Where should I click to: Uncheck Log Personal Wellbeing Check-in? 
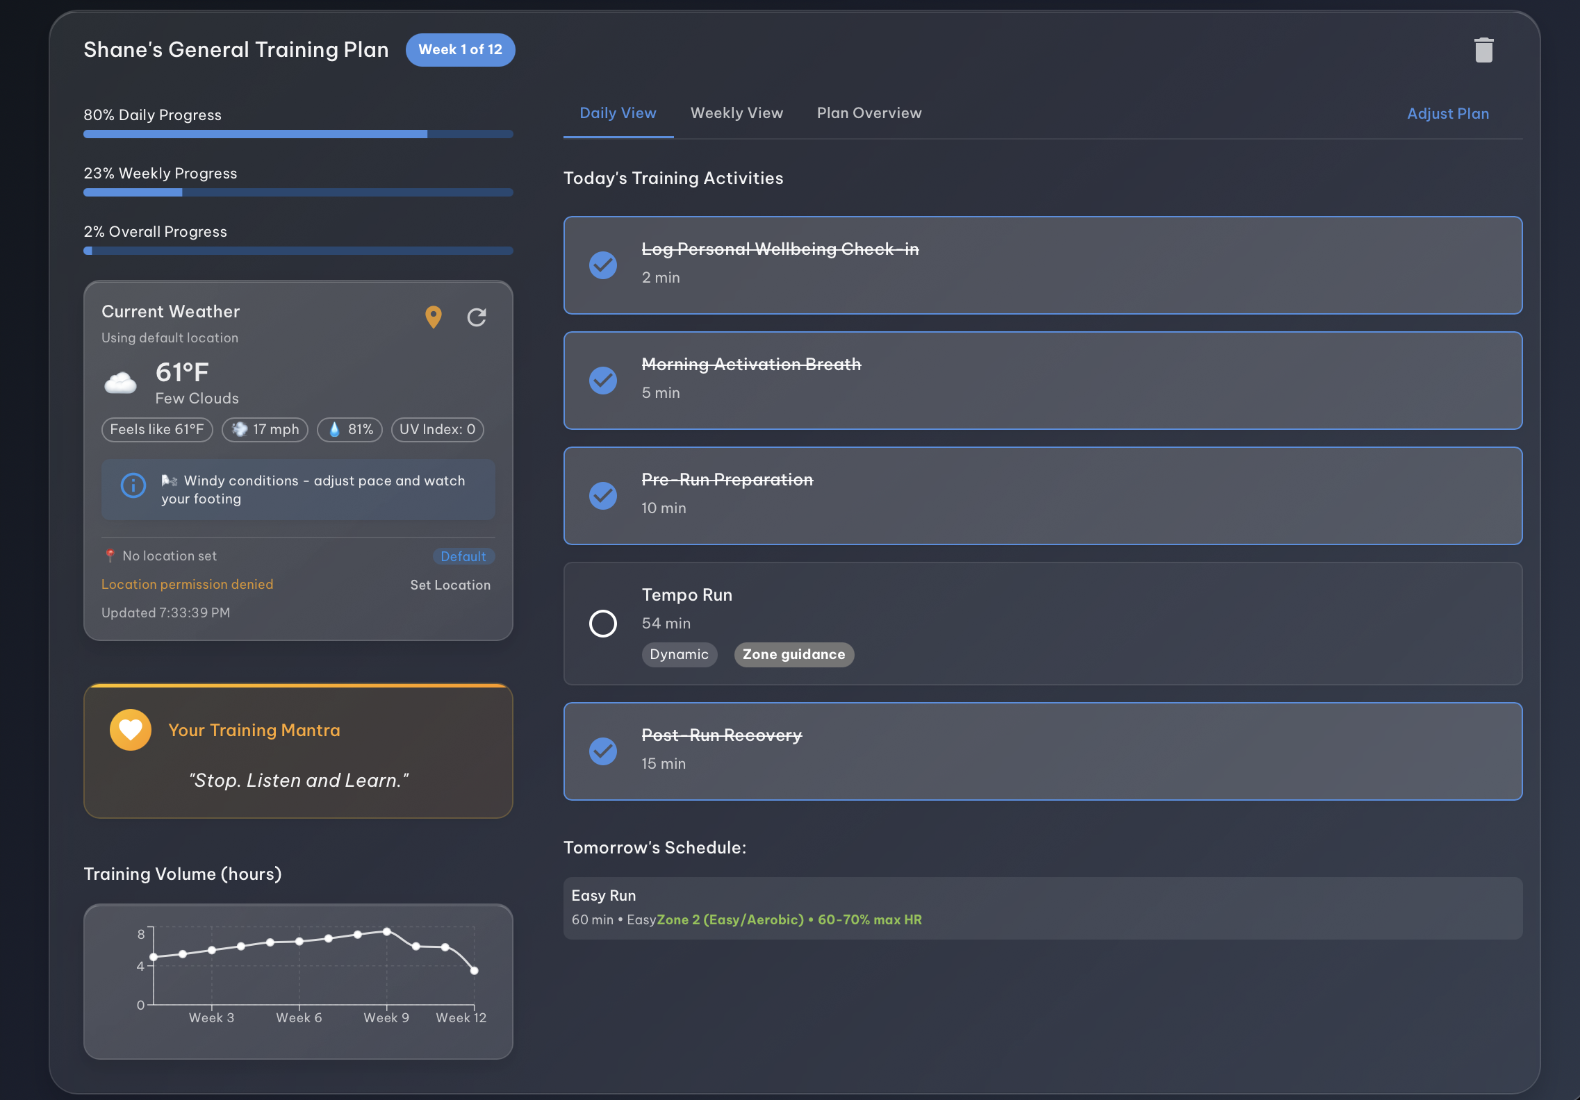click(603, 265)
